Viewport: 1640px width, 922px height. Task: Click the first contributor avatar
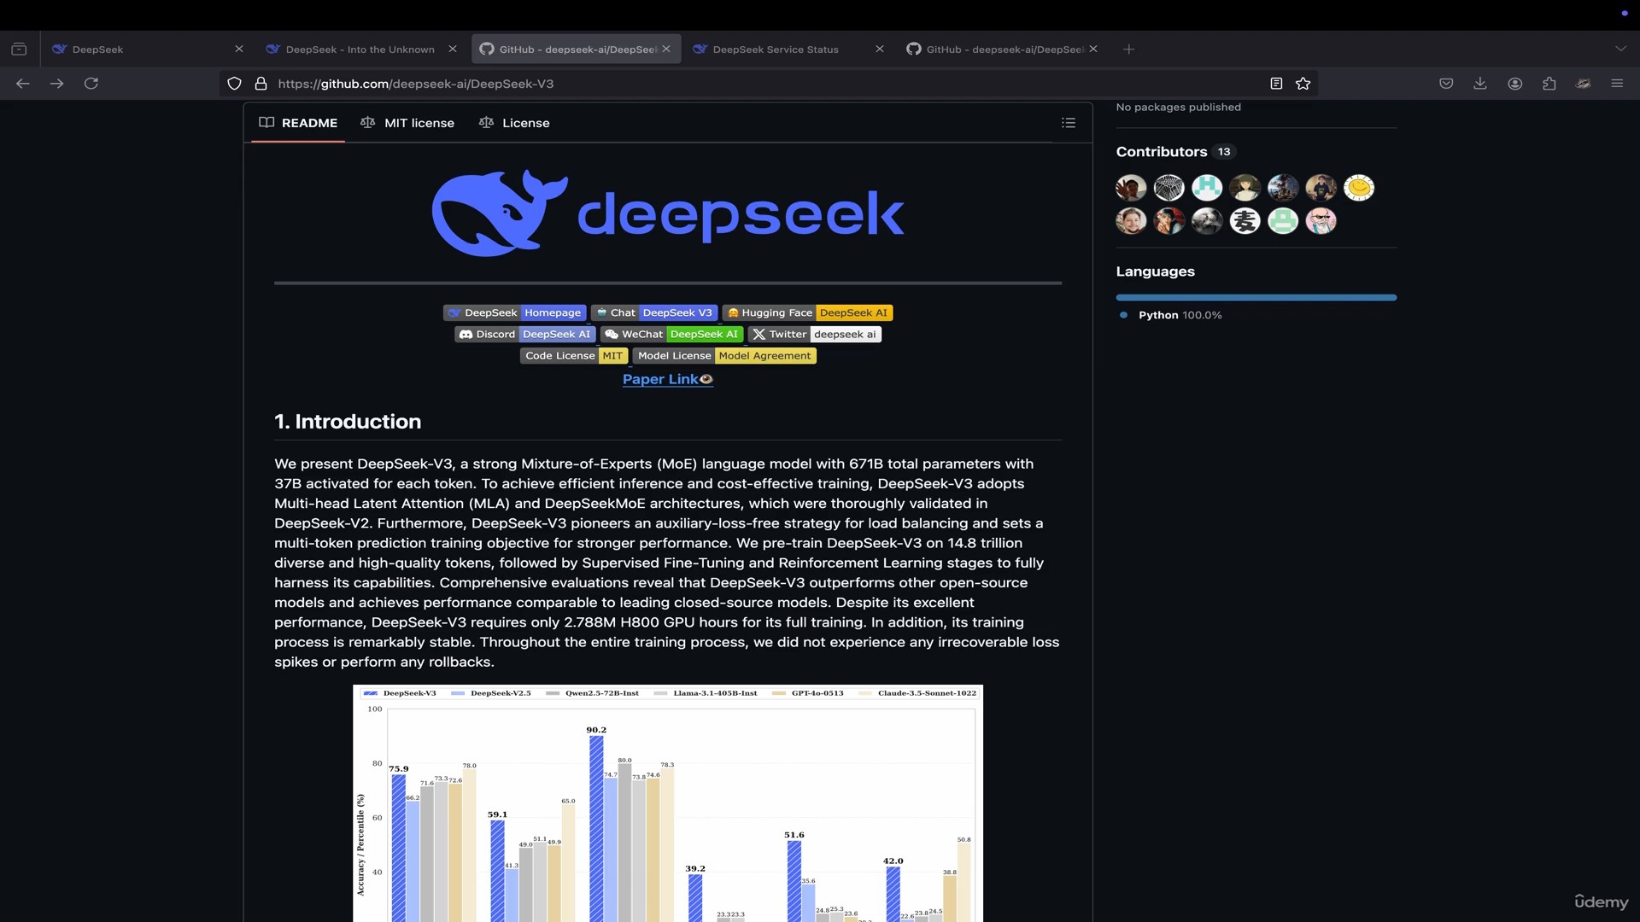[1131, 188]
